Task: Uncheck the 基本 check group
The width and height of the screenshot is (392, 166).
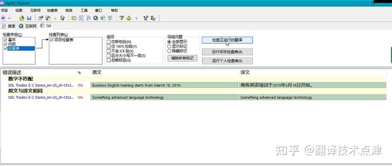Action: (5, 40)
